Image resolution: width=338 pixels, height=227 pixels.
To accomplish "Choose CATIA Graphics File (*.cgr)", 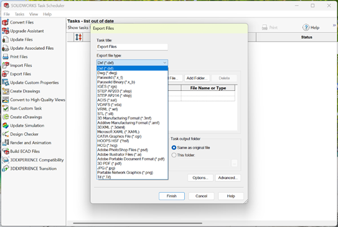I will pos(133,136).
